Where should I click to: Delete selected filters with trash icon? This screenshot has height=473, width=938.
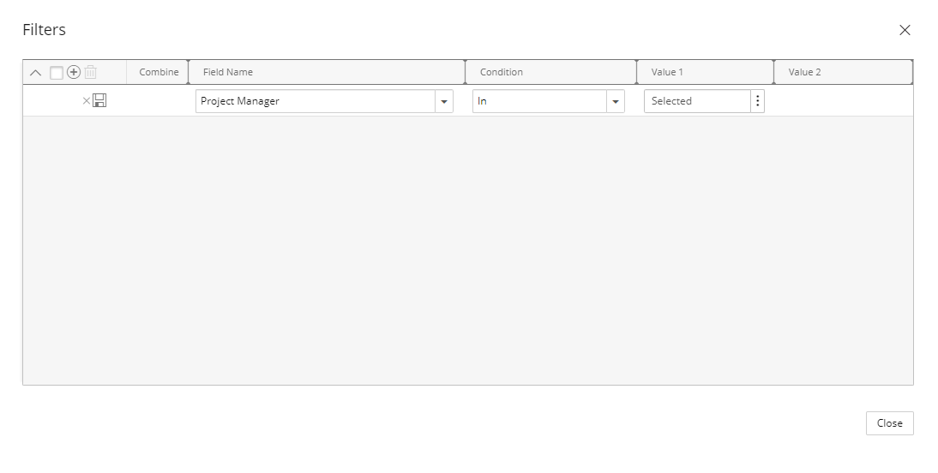click(x=90, y=72)
